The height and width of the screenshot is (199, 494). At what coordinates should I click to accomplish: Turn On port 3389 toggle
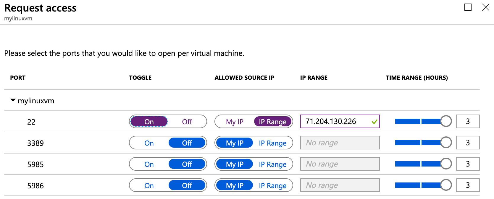(149, 143)
